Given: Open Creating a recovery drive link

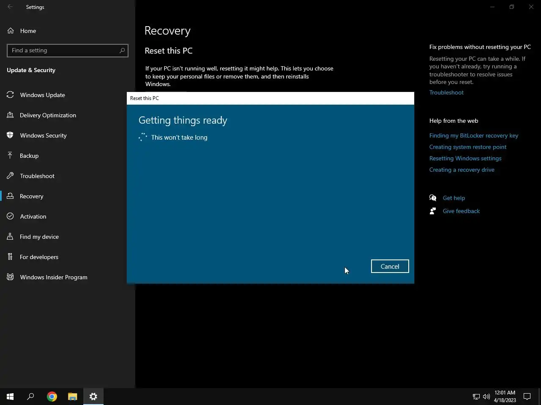Looking at the screenshot, I should click(x=462, y=170).
